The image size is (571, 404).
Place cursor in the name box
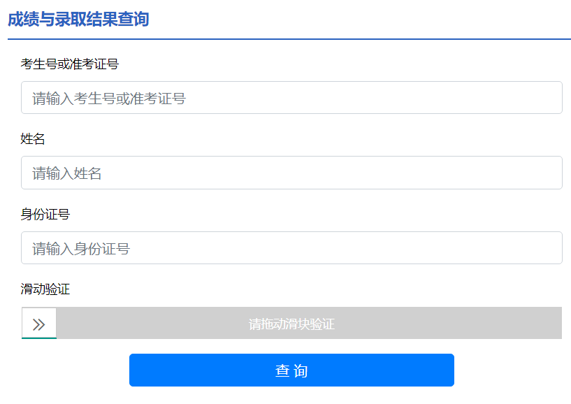tap(349, 173)
